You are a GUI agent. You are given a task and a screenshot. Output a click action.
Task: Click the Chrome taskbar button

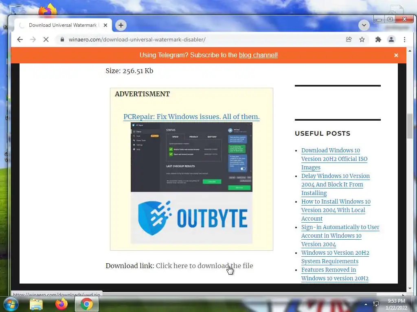tap(87, 304)
